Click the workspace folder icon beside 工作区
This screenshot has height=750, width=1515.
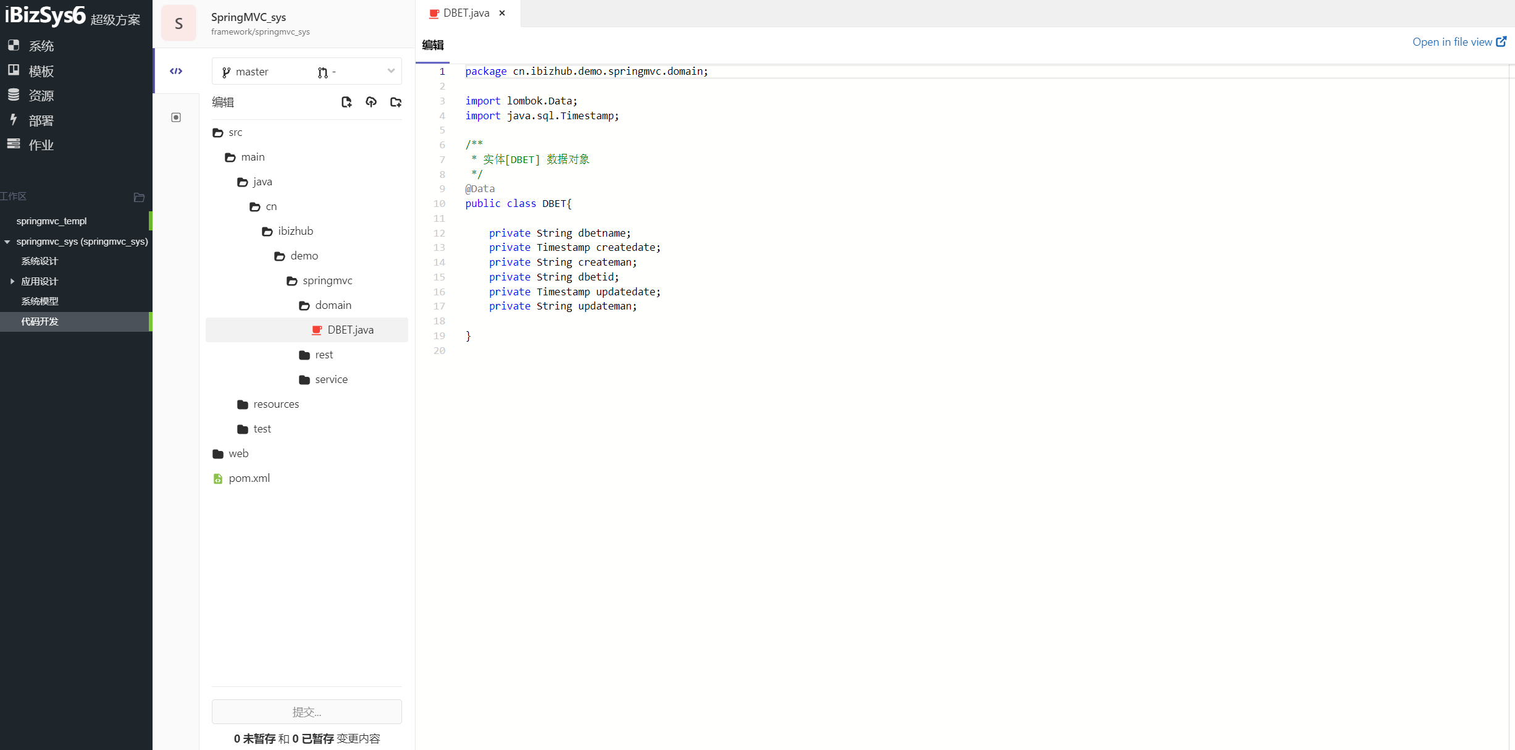point(139,197)
